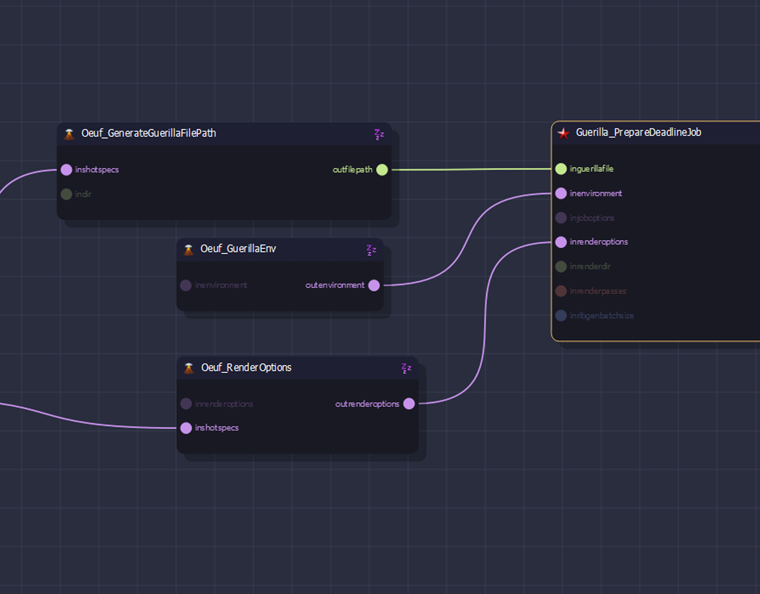Click the injoboptions label text
The width and height of the screenshot is (760, 594).
coord(592,218)
